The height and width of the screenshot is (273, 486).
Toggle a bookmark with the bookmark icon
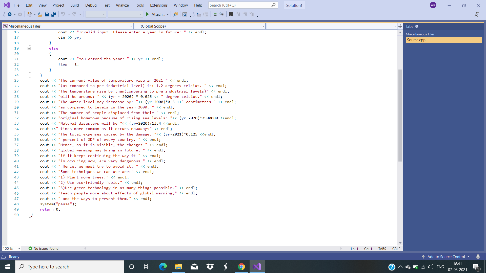pyautogui.click(x=231, y=14)
